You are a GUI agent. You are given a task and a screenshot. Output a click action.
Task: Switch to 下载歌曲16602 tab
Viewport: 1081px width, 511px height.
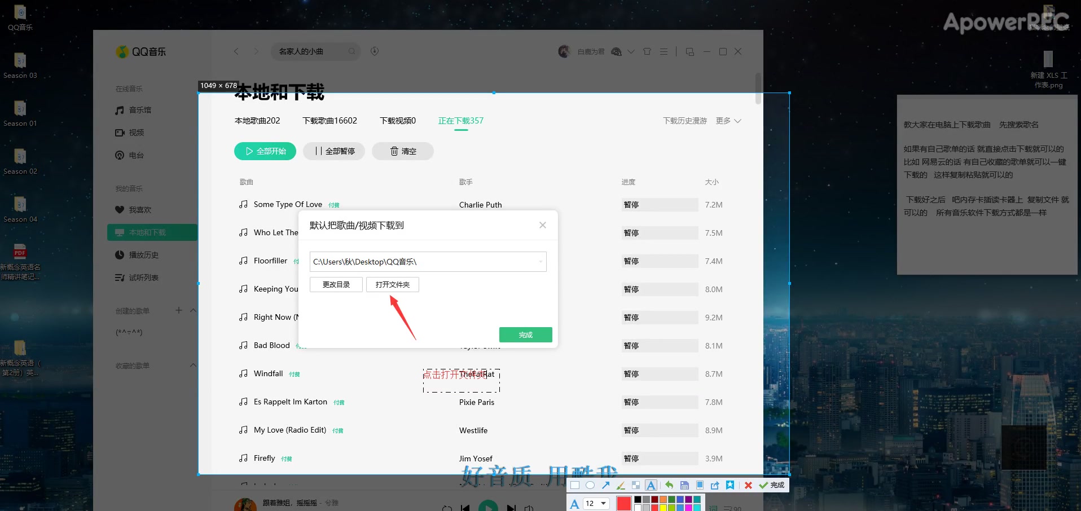coord(329,121)
